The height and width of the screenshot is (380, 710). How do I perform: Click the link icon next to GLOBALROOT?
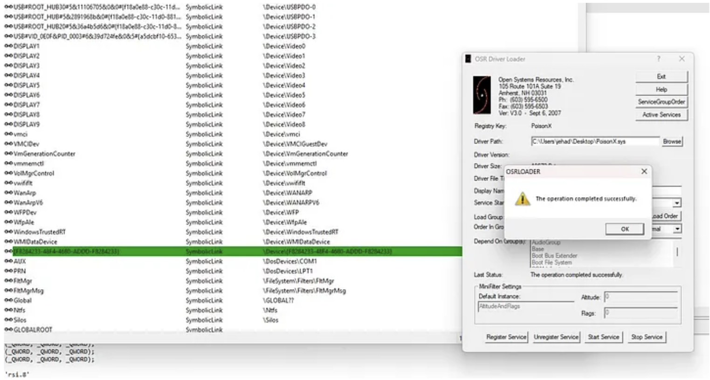tap(8, 330)
